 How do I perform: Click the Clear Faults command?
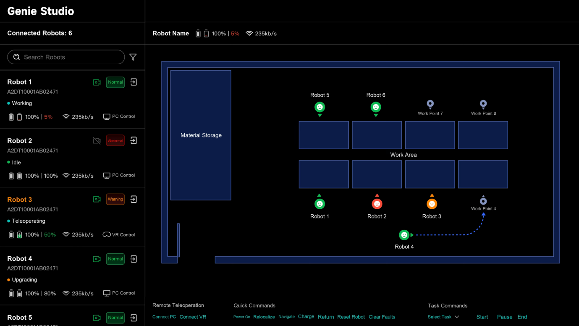click(382, 317)
